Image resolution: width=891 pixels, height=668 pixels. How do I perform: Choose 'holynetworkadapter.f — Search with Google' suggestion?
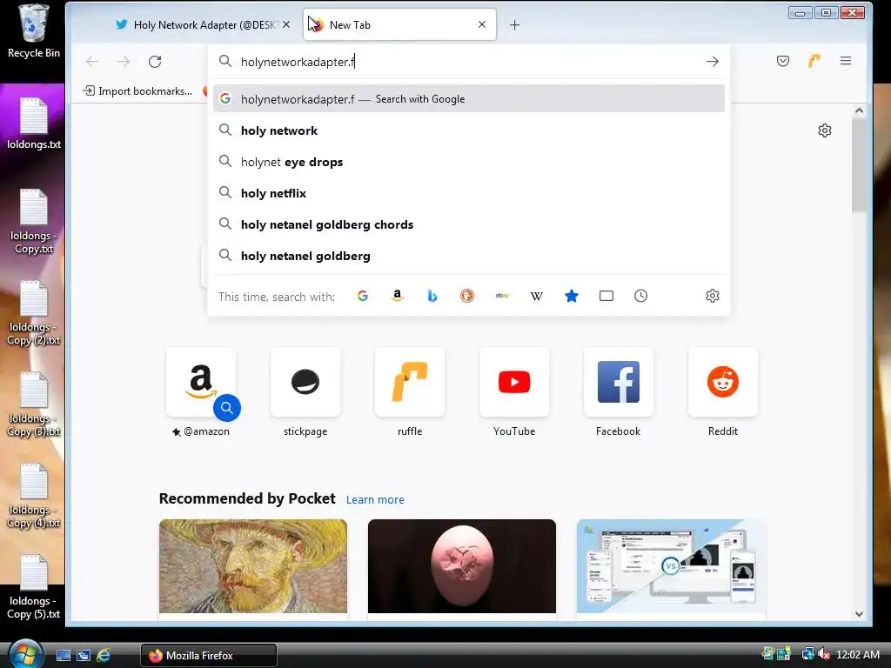point(469,99)
